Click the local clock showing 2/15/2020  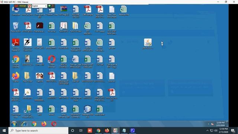[x=223, y=131]
